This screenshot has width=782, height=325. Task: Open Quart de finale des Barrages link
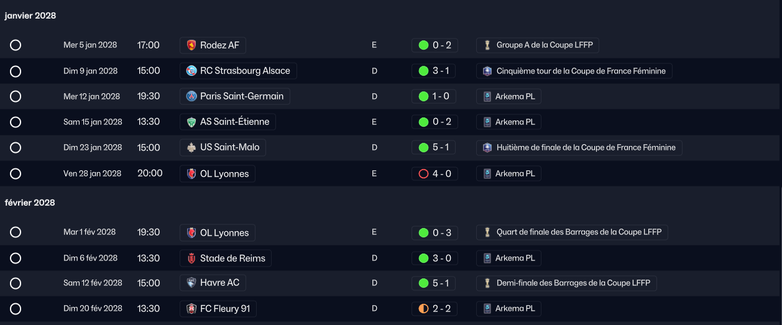coord(572,232)
